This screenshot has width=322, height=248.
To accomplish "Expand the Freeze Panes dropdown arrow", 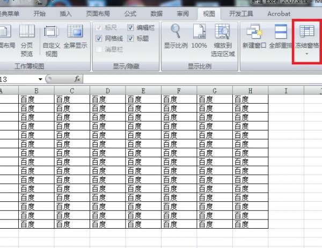I will [307, 54].
